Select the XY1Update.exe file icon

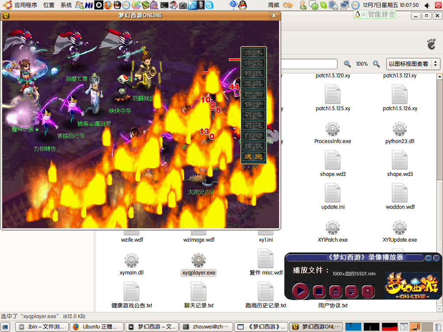pyautogui.click(x=400, y=227)
